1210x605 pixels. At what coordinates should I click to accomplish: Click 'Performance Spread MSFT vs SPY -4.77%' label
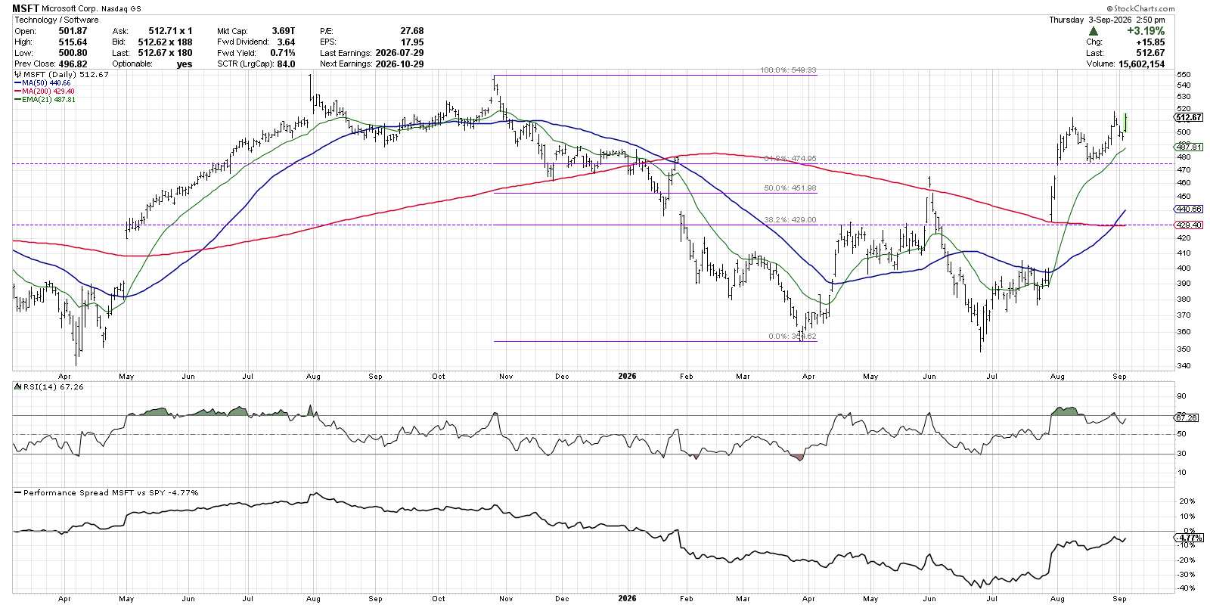[x=111, y=493]
